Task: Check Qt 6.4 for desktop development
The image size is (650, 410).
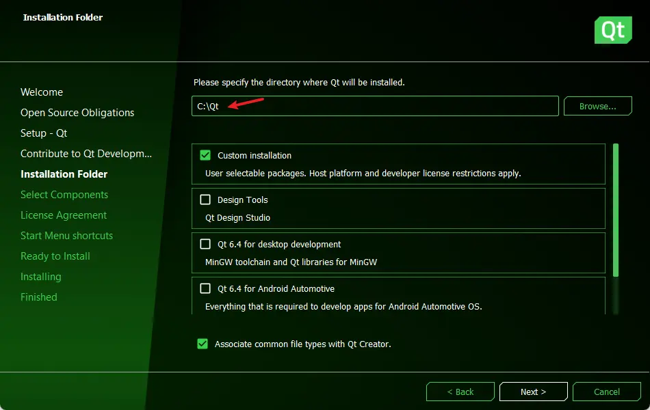Action: click(205, 244)
